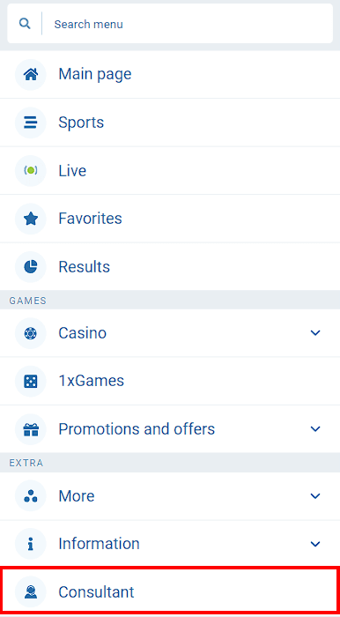Expand the Promotions and offers chevron
The height and width of the screenshot is (617, 340).
click(315, 428)
